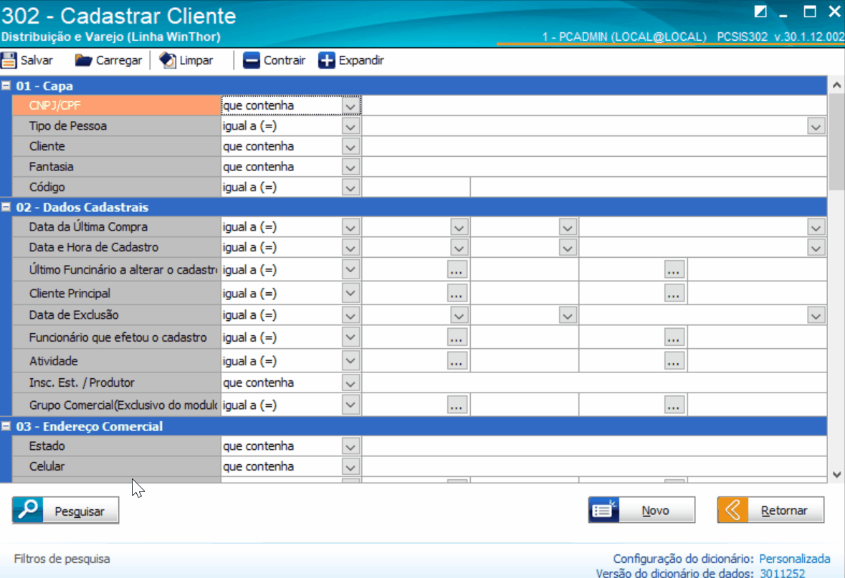Click the Retornar button
This screenshot has width=845, height=578.
click(x=770, y=509)
